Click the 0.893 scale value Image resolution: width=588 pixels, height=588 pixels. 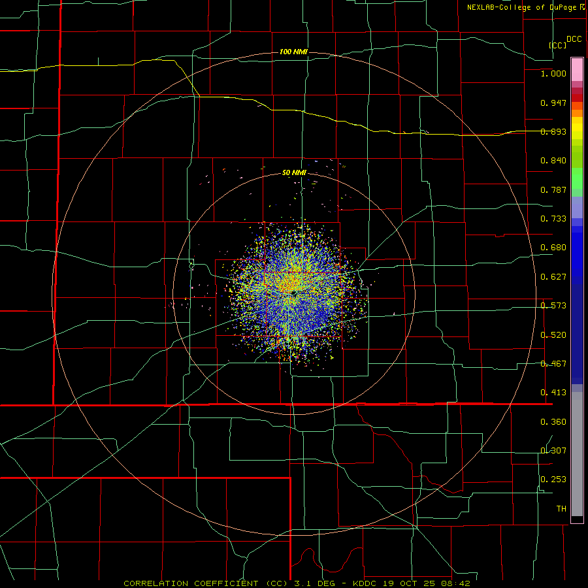[x=553, y=131]
